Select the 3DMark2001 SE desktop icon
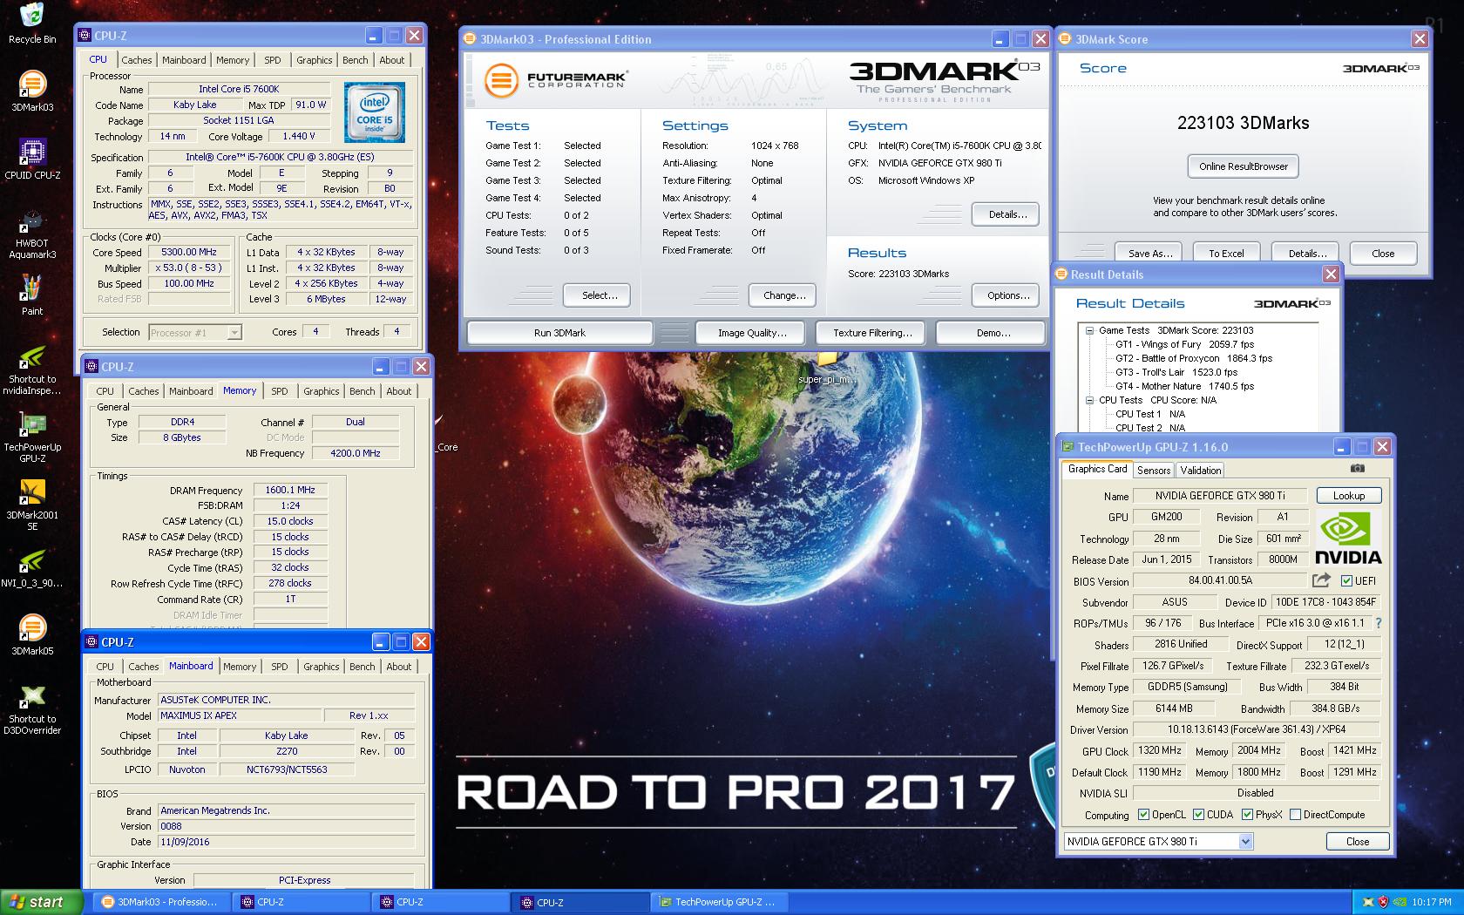 32,506
